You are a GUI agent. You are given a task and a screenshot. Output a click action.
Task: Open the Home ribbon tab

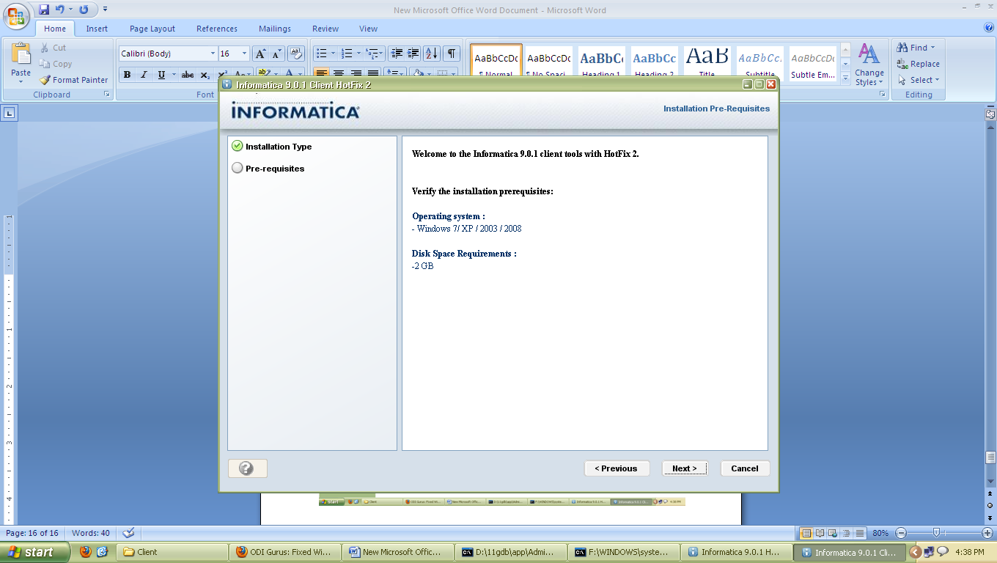55,29
